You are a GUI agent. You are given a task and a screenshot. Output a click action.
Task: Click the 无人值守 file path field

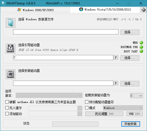(53, 108)
